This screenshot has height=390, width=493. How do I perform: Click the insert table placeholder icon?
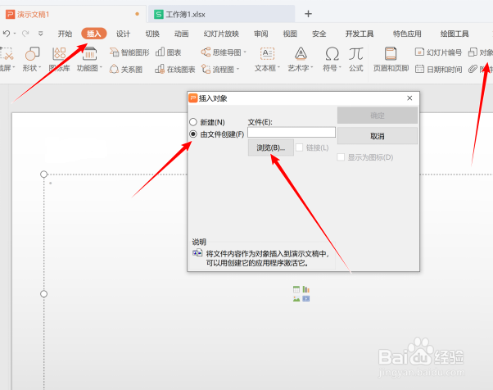click(x=296, y=289)
